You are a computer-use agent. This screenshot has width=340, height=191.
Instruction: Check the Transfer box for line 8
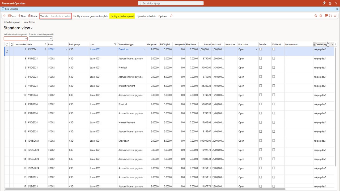point(261,58)
